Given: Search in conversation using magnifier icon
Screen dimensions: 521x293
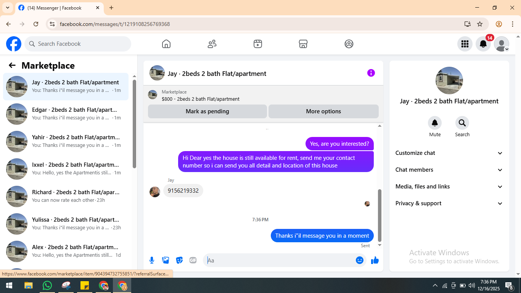Looking at the screenshot, I should pos(462,123).
